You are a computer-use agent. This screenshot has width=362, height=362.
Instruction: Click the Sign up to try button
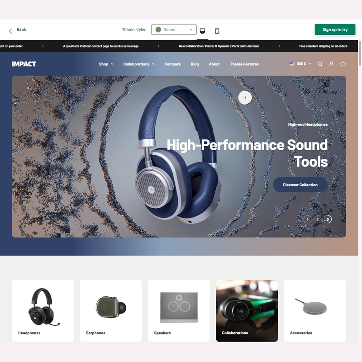335,30
